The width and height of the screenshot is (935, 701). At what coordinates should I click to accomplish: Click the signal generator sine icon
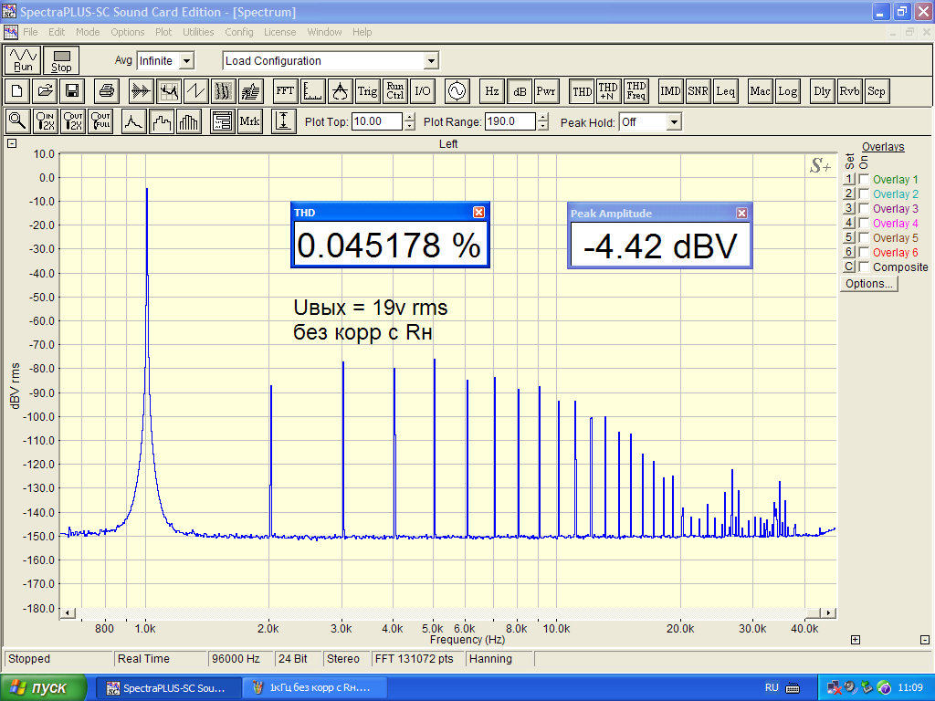(x=456, y=91)
